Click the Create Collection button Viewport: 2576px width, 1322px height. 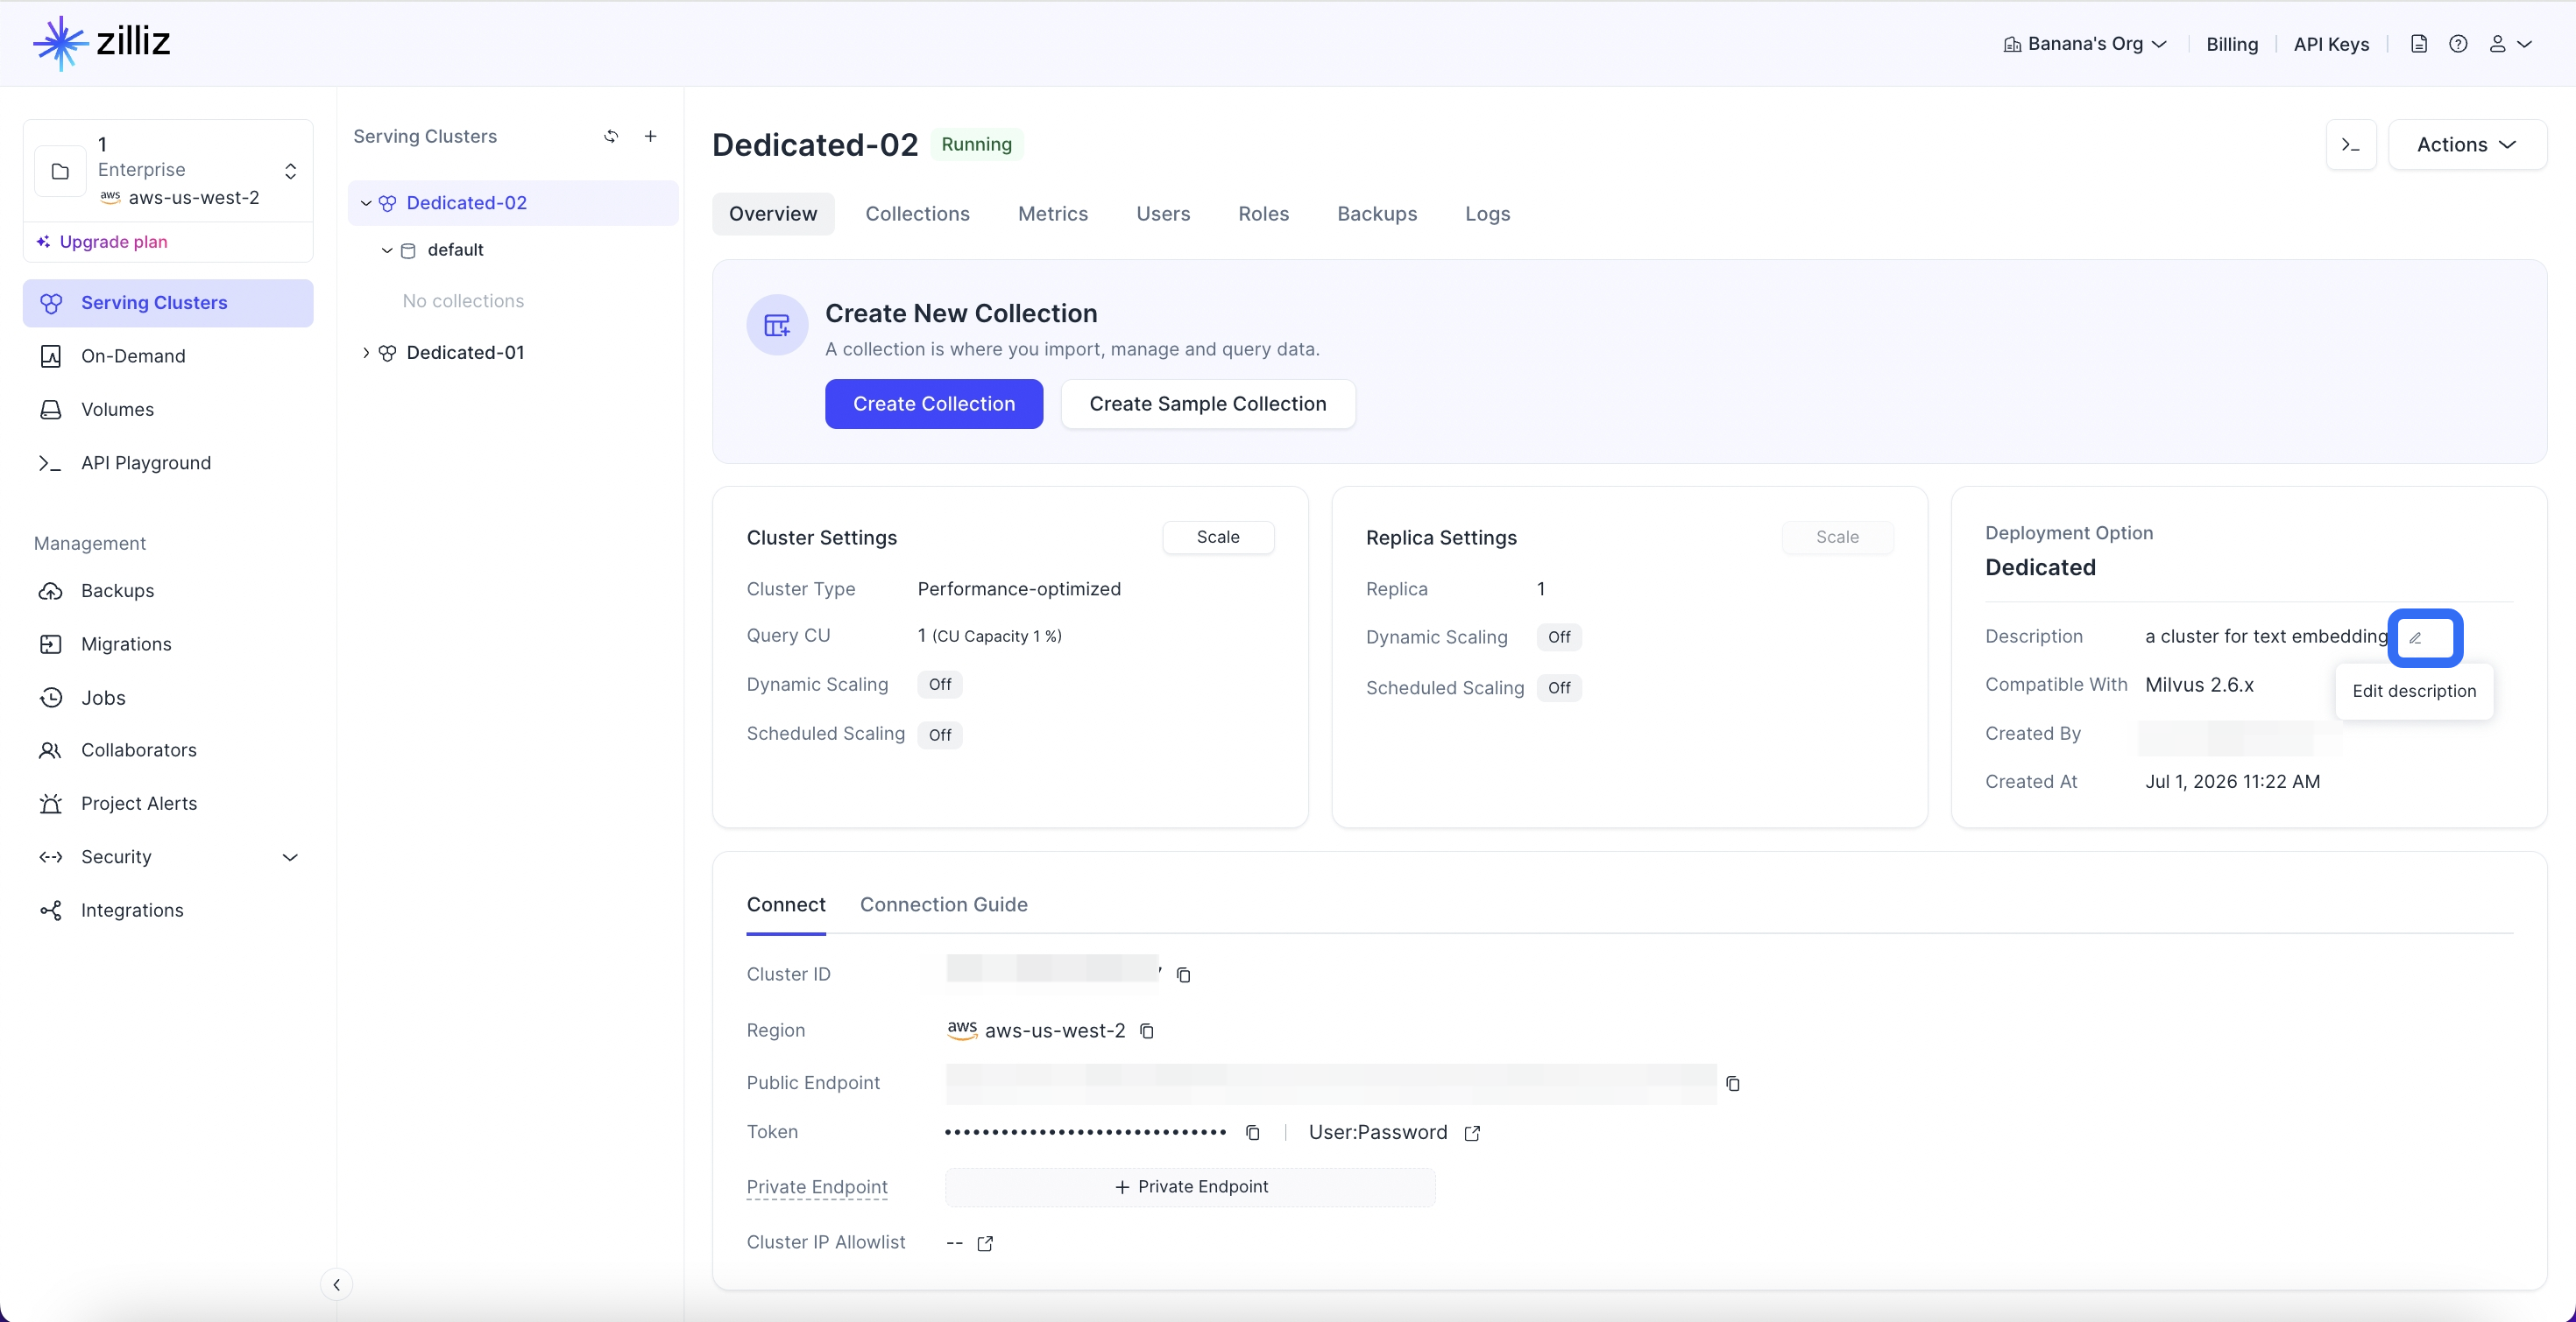934,404
